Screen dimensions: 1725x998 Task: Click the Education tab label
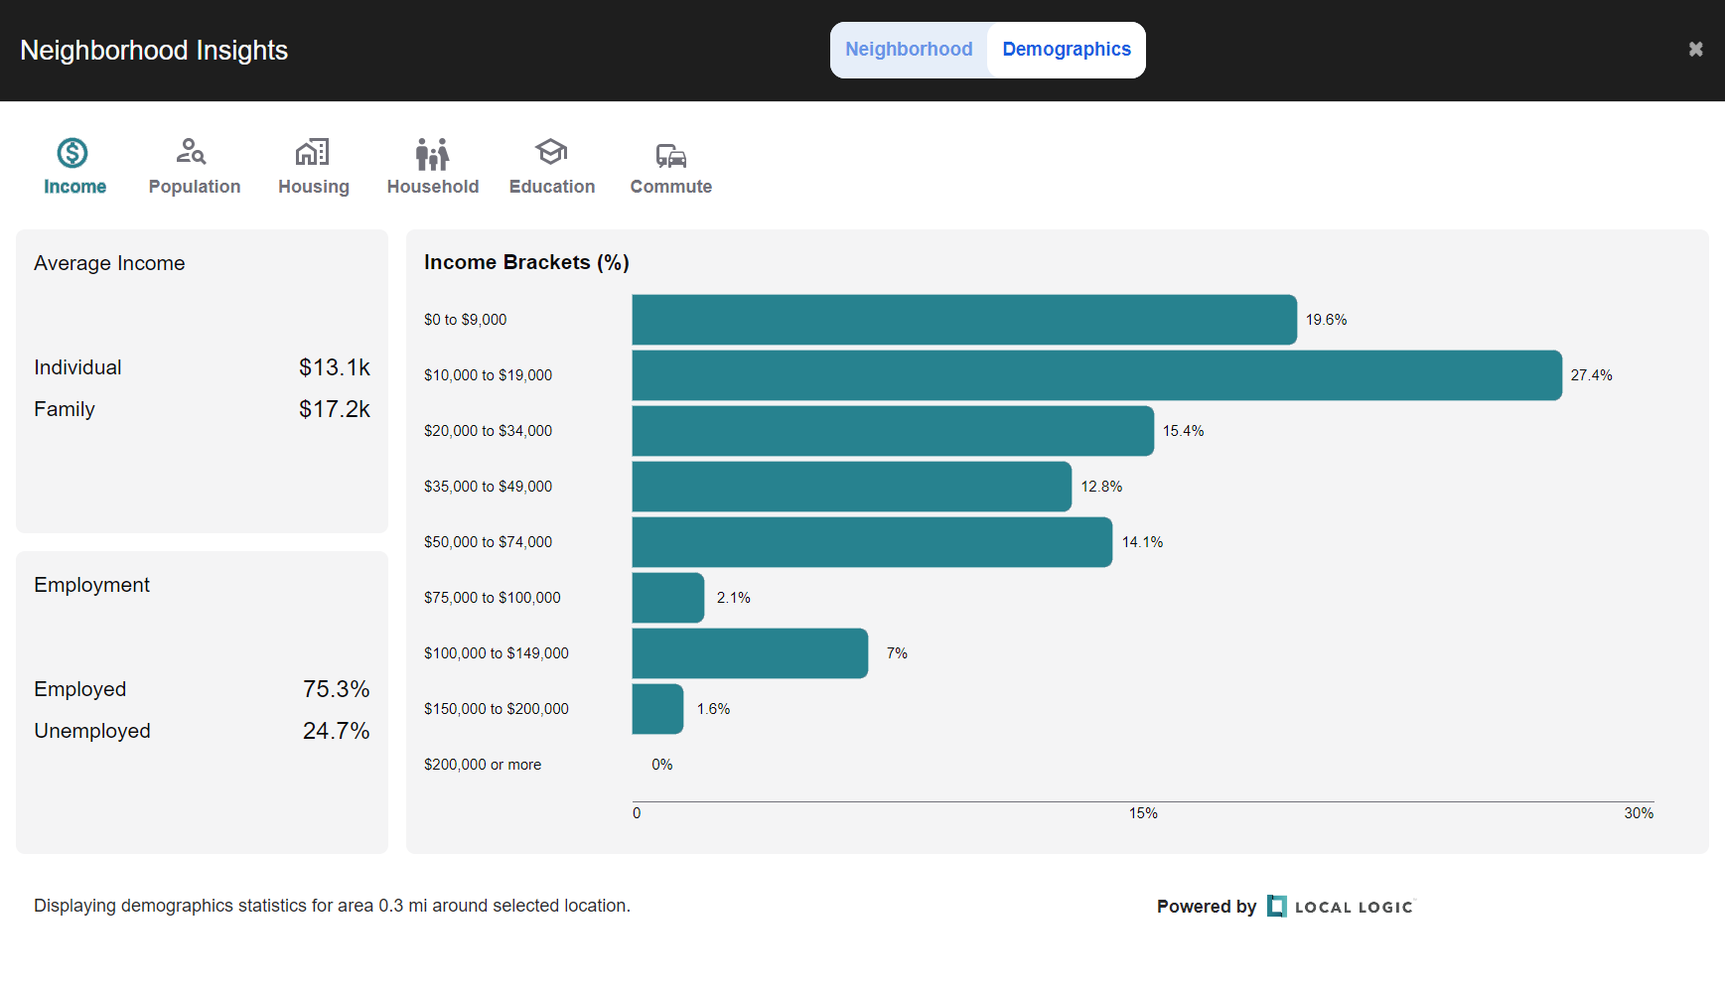pos(552,187)
